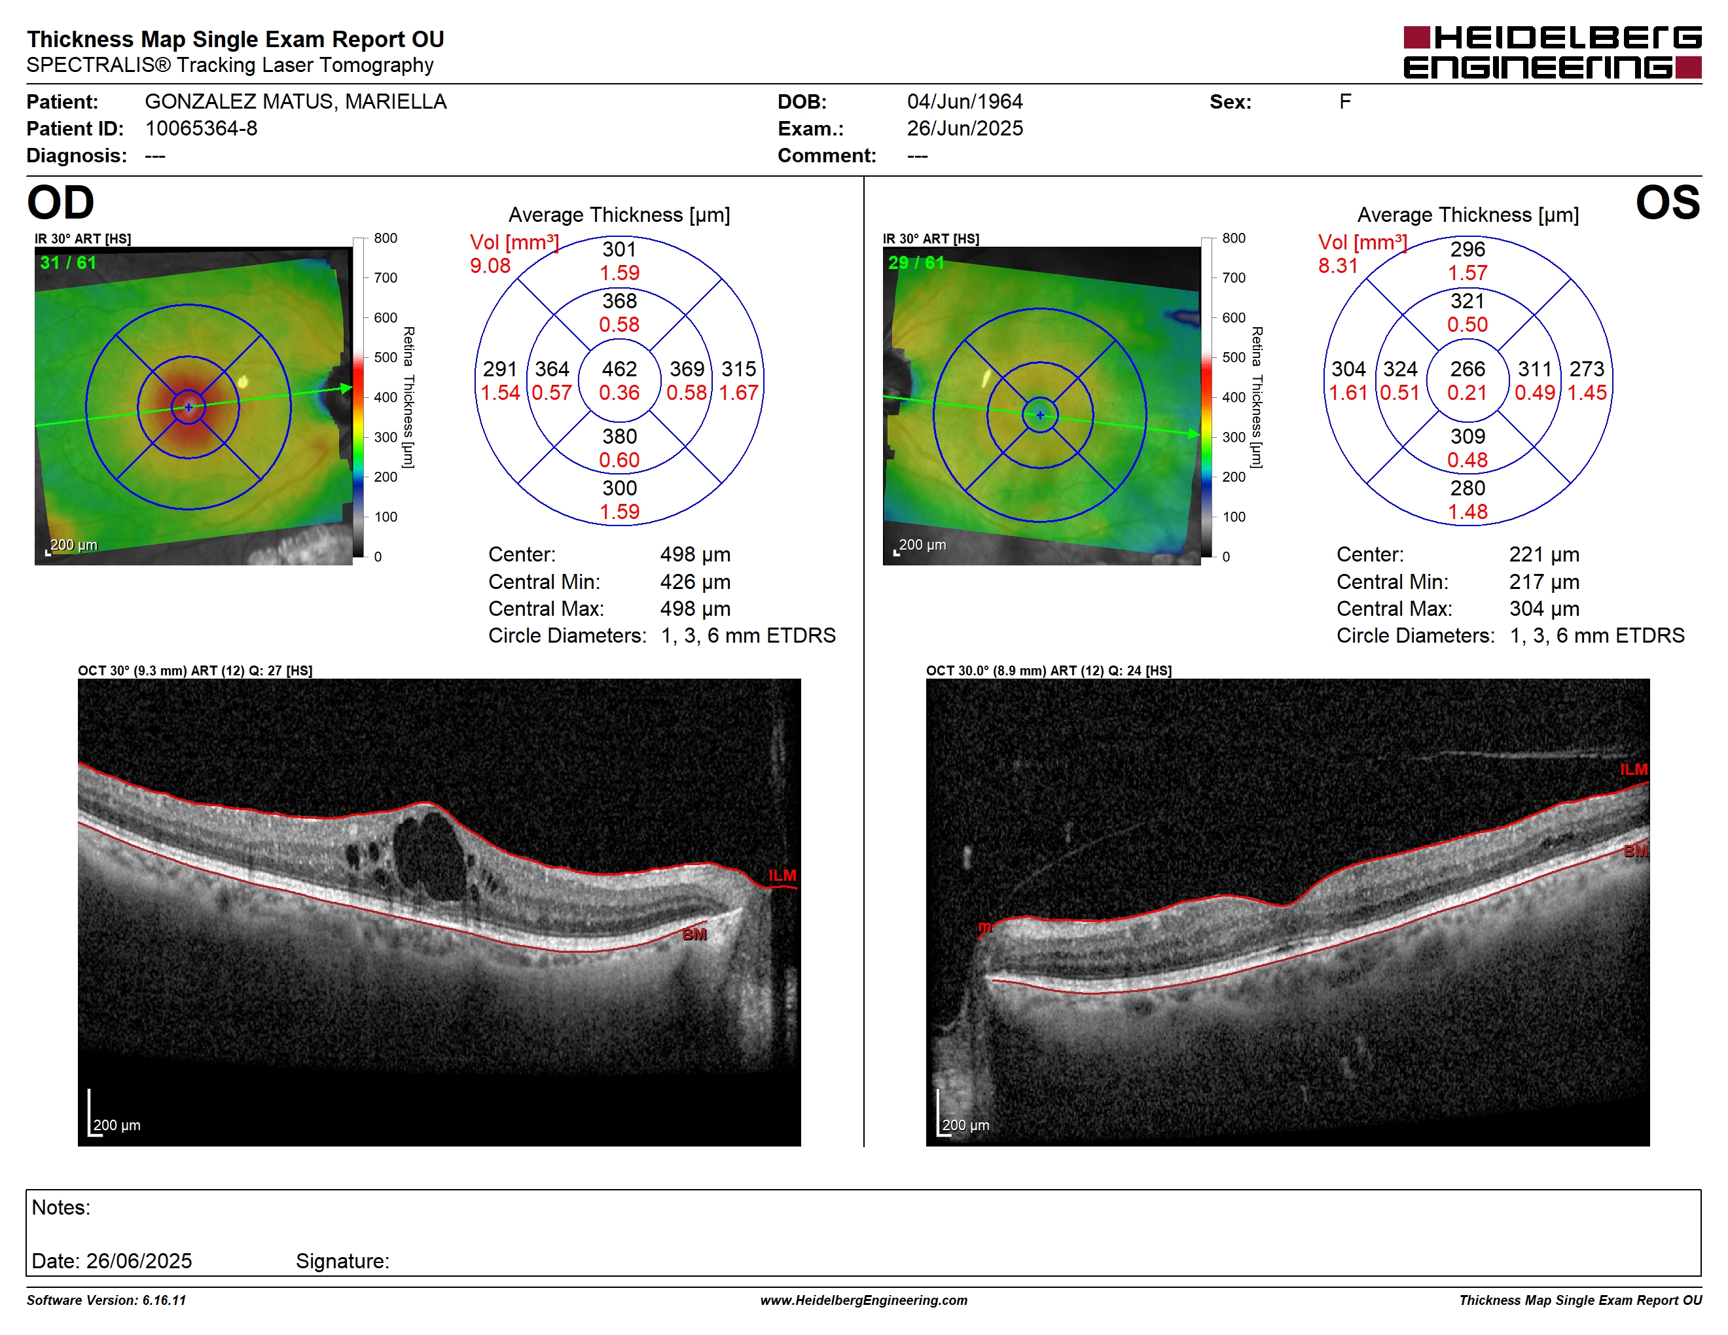Screen dimensions: 1728x1335
Task: Click the date 'Date: 26/06/2025' in the notes box
Action: coord(111,1260)
